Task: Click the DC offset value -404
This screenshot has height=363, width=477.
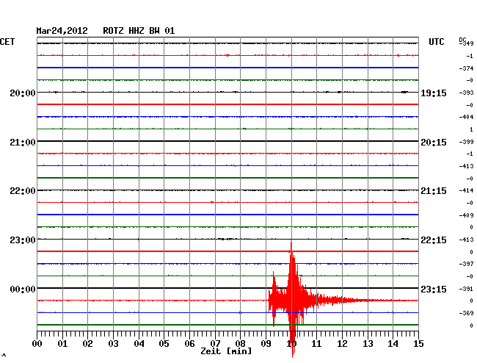Action: click(x=466, y=117)
